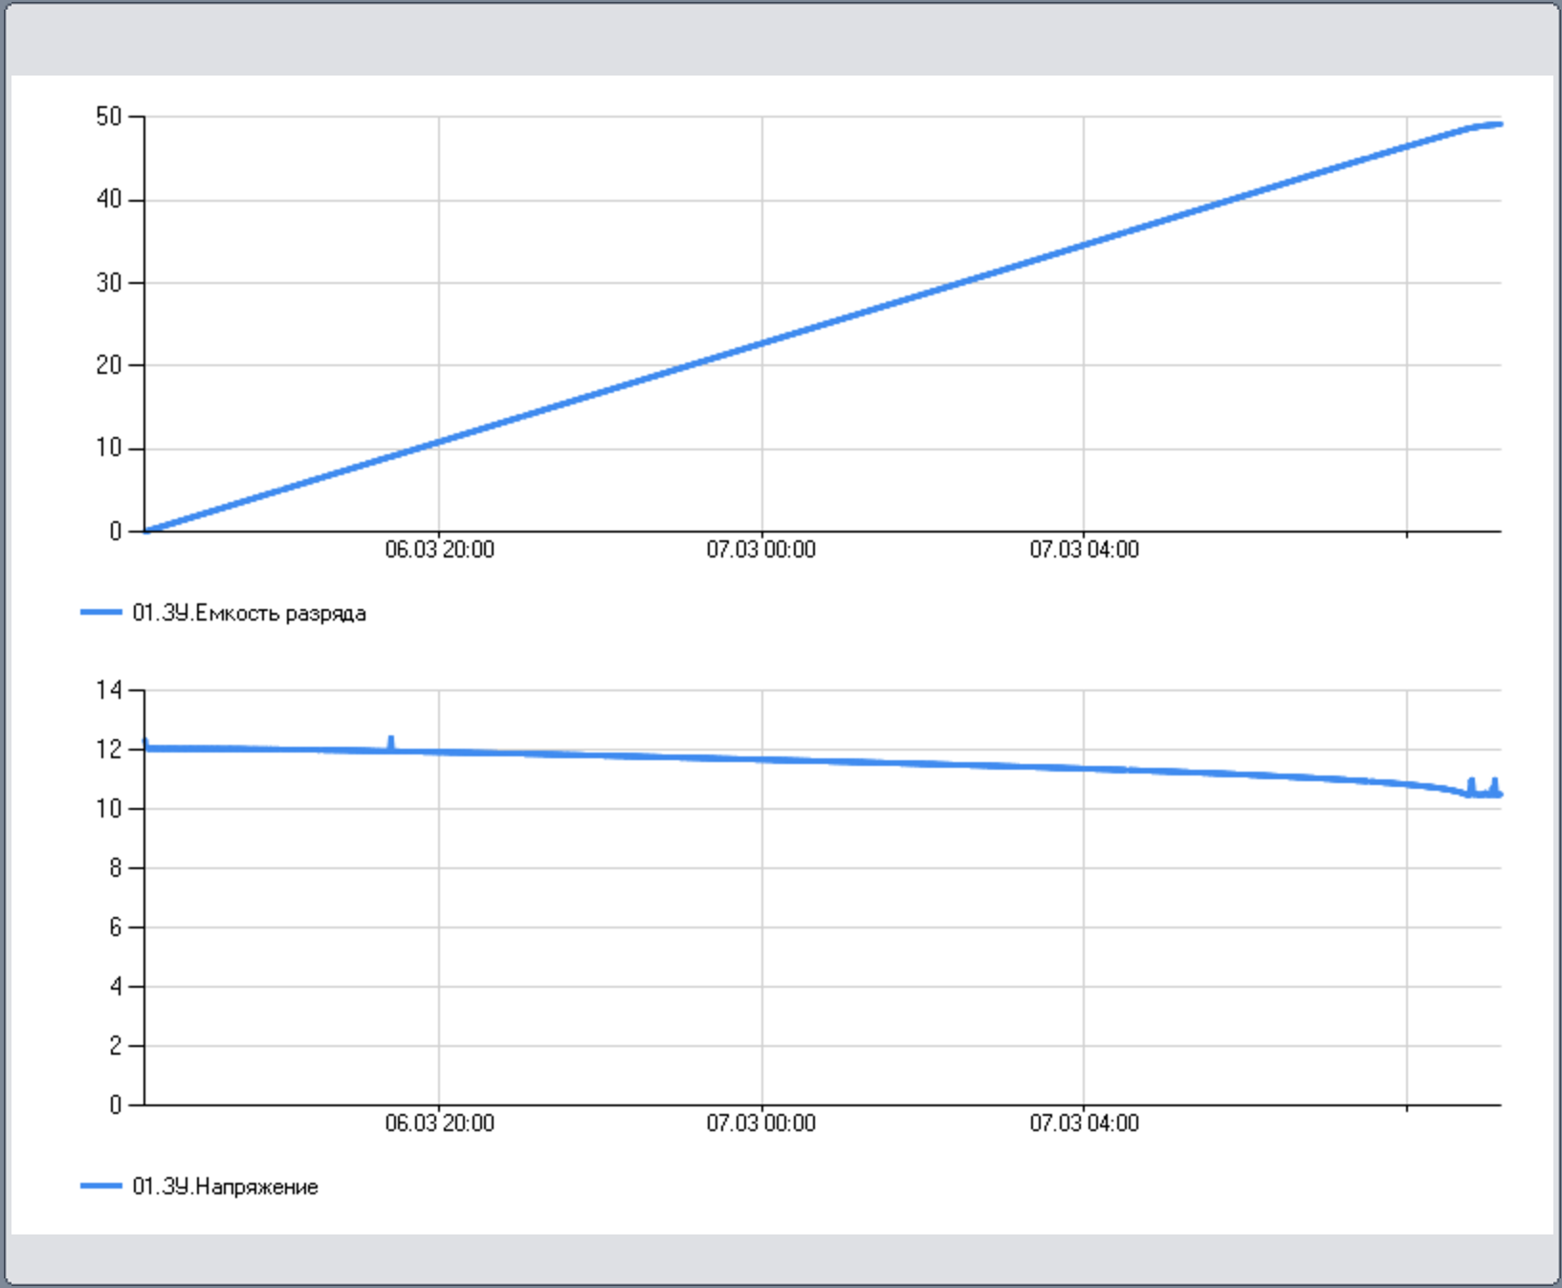Select '07.03 00:00' on the discharge capacity chart
This screenshot has height=1288, width=1562.
pyautogui.click(x=761, y=550)
